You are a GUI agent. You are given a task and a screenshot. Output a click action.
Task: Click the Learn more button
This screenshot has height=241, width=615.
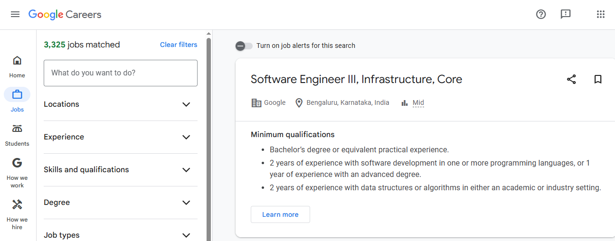280,214
